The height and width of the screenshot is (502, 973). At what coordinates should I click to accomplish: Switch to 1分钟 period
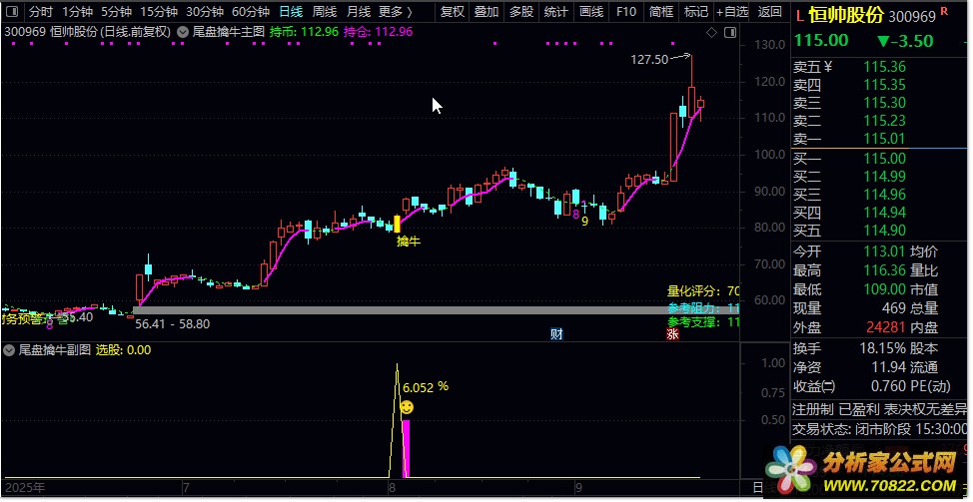click(78, 12)
